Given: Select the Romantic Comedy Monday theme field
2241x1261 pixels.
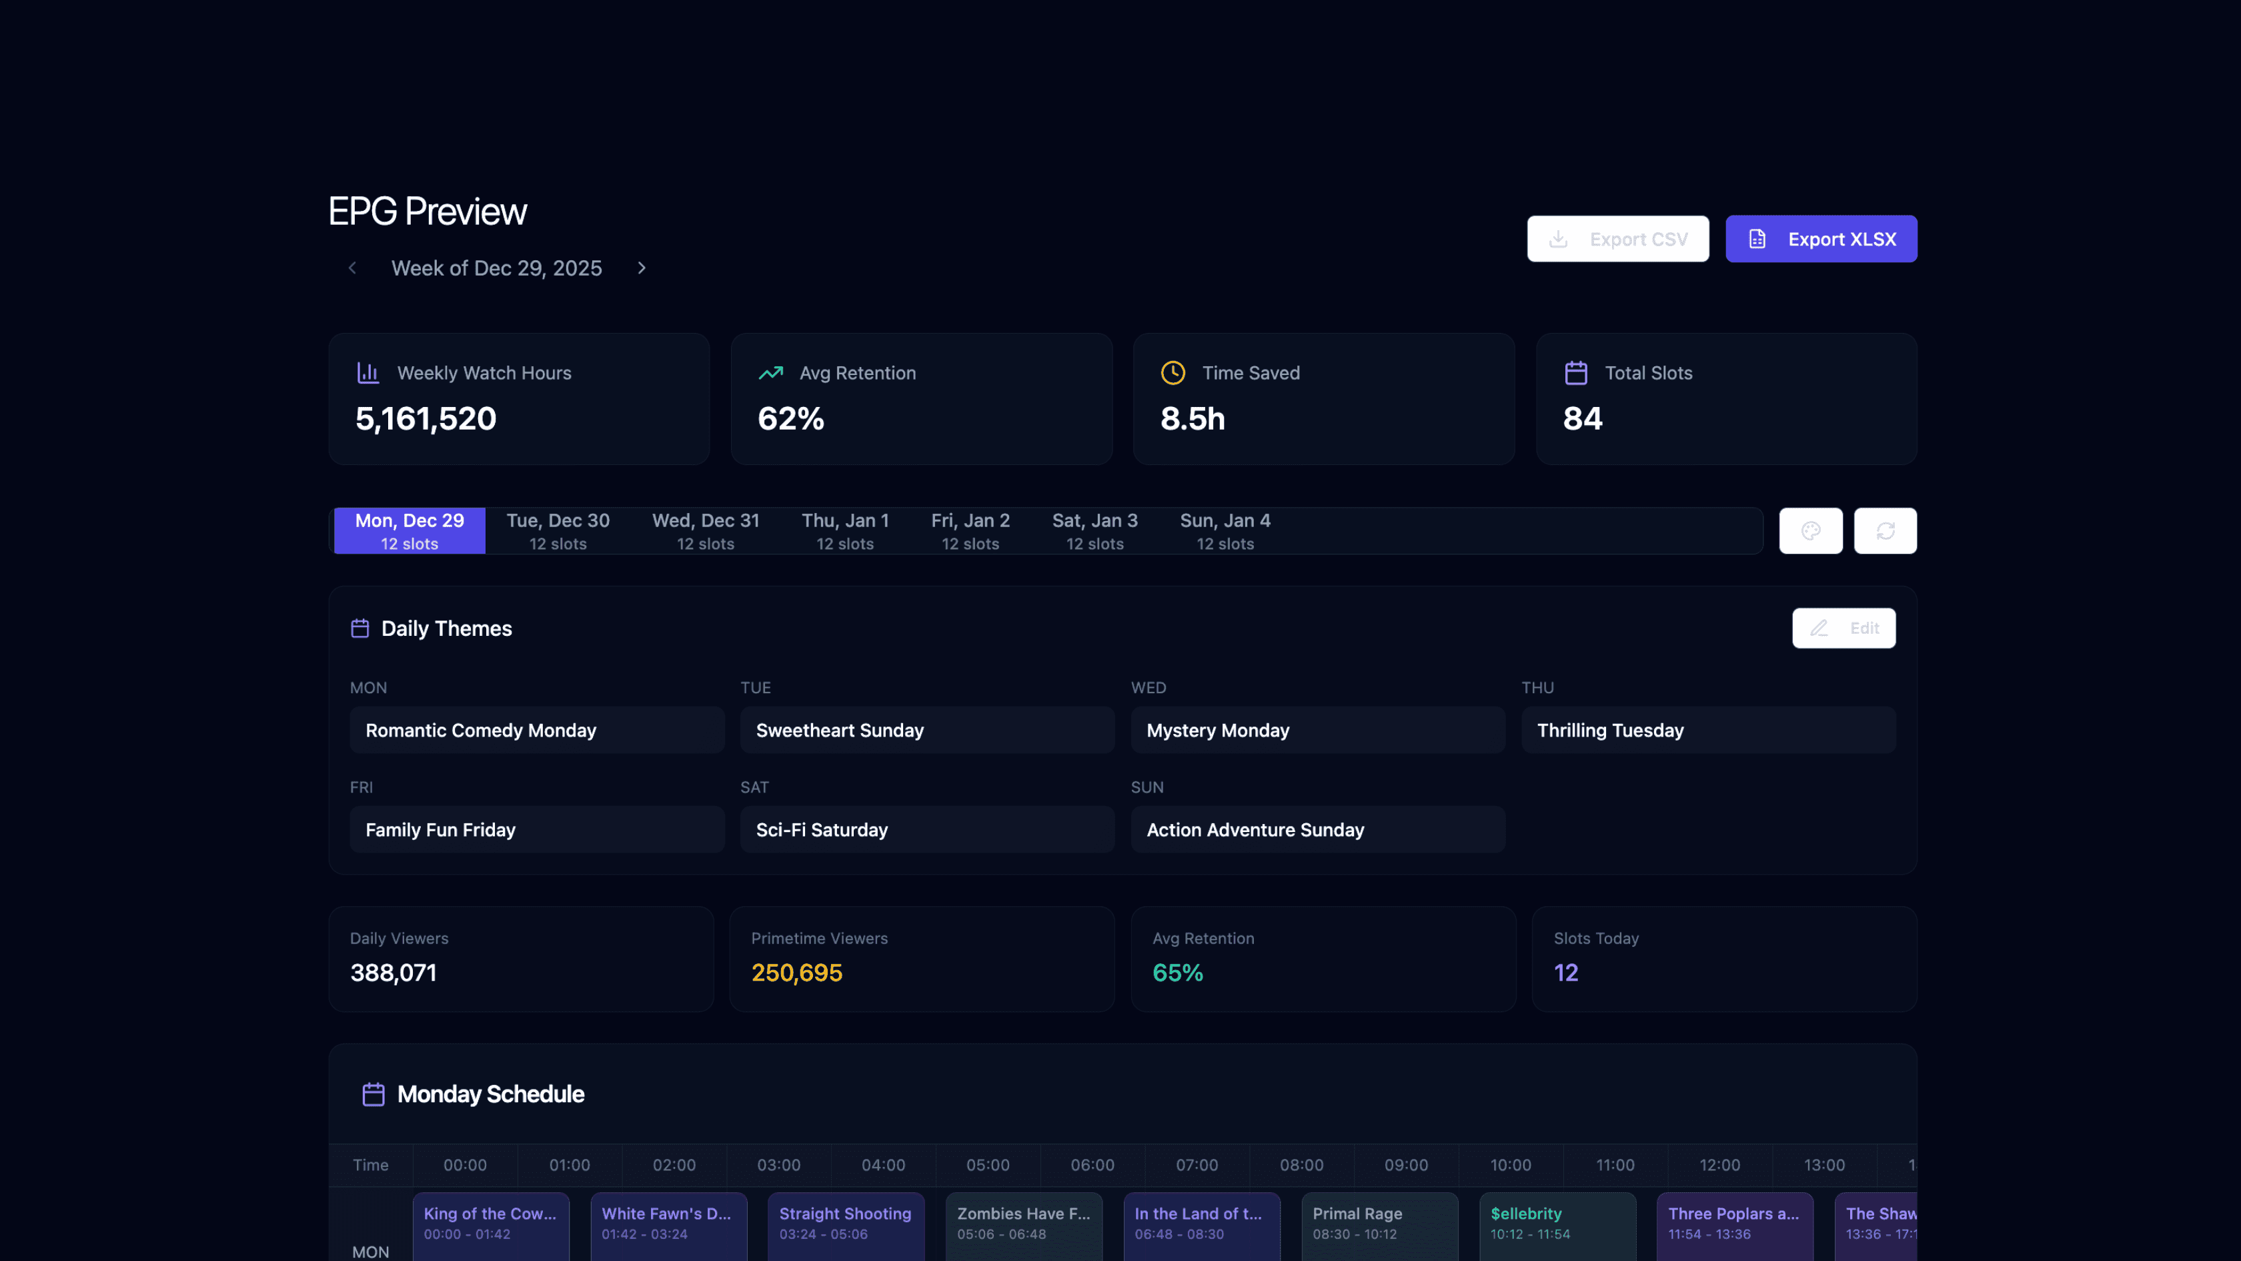Looking at the screenshot, I should pos(537,730).
